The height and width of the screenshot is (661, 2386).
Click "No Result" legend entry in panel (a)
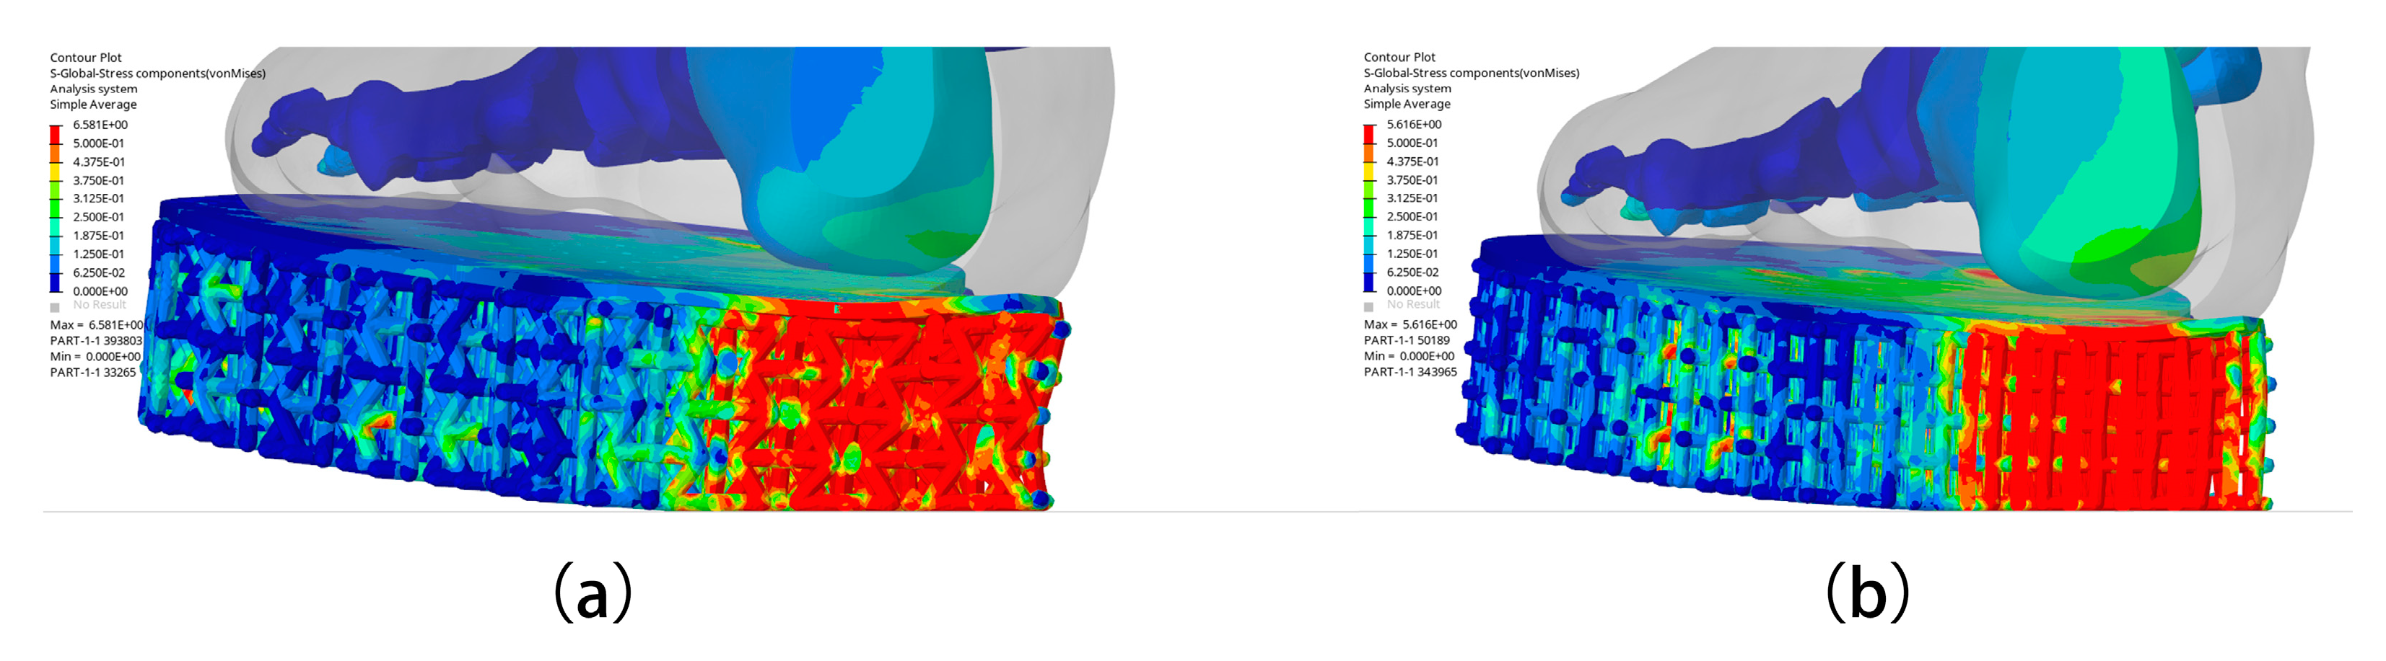(99, 305)
